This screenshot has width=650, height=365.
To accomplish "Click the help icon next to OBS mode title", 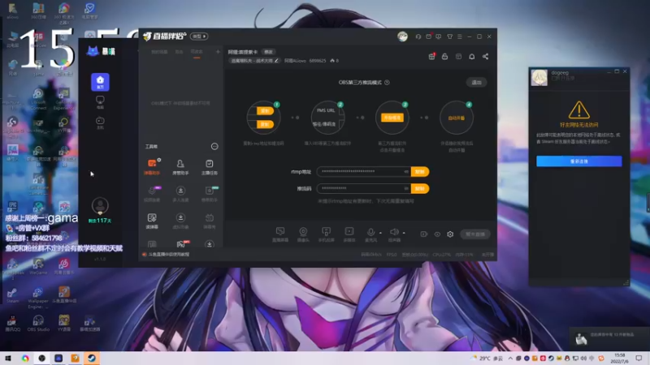I will (x=387, y=83).
